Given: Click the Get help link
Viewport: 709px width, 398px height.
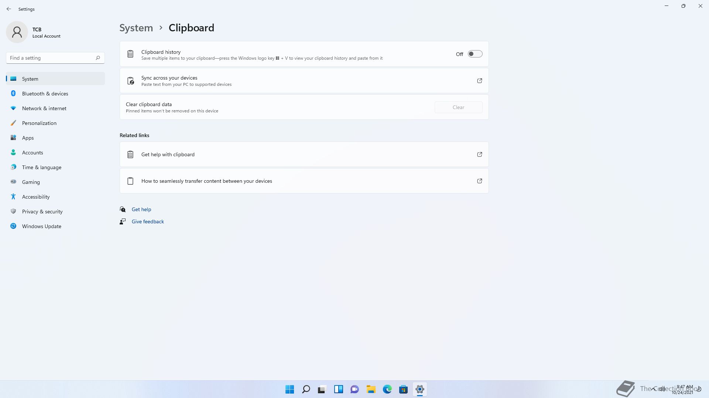Looking at the screenshot, I should click(x=141, y=209).
